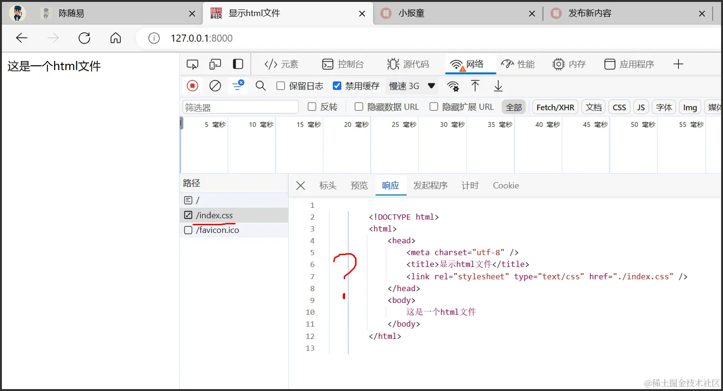Go back with the browser back arrow
The image size is (723, 391).
tap(22, 38)
